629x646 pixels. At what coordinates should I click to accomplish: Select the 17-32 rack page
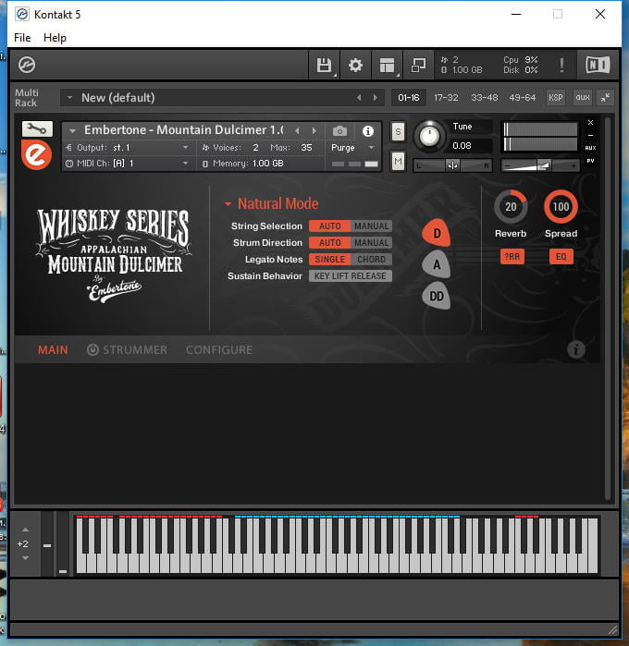446,98
